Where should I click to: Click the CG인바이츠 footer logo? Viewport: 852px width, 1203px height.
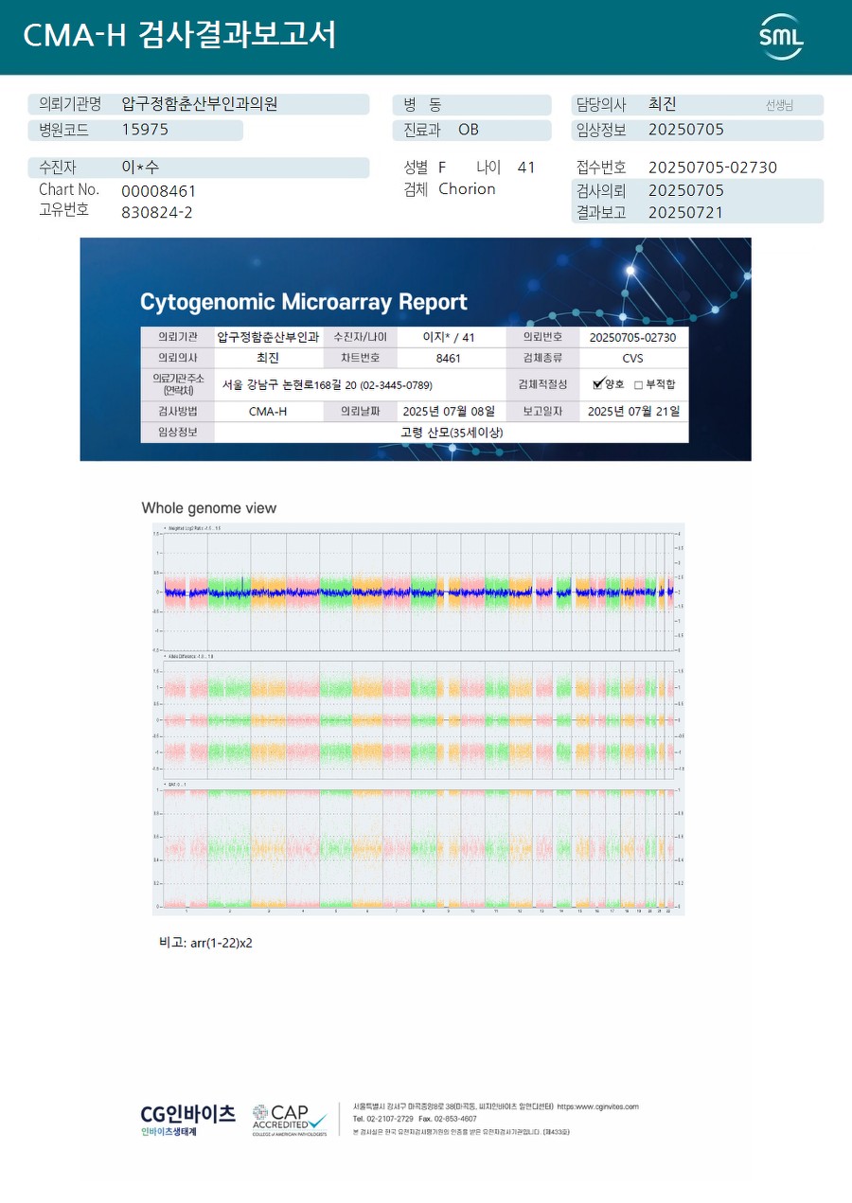(x=187, y=1120)
